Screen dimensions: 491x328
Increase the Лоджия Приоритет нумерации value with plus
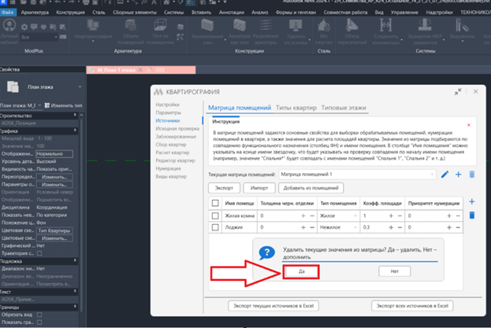click(x=449, y=227)
